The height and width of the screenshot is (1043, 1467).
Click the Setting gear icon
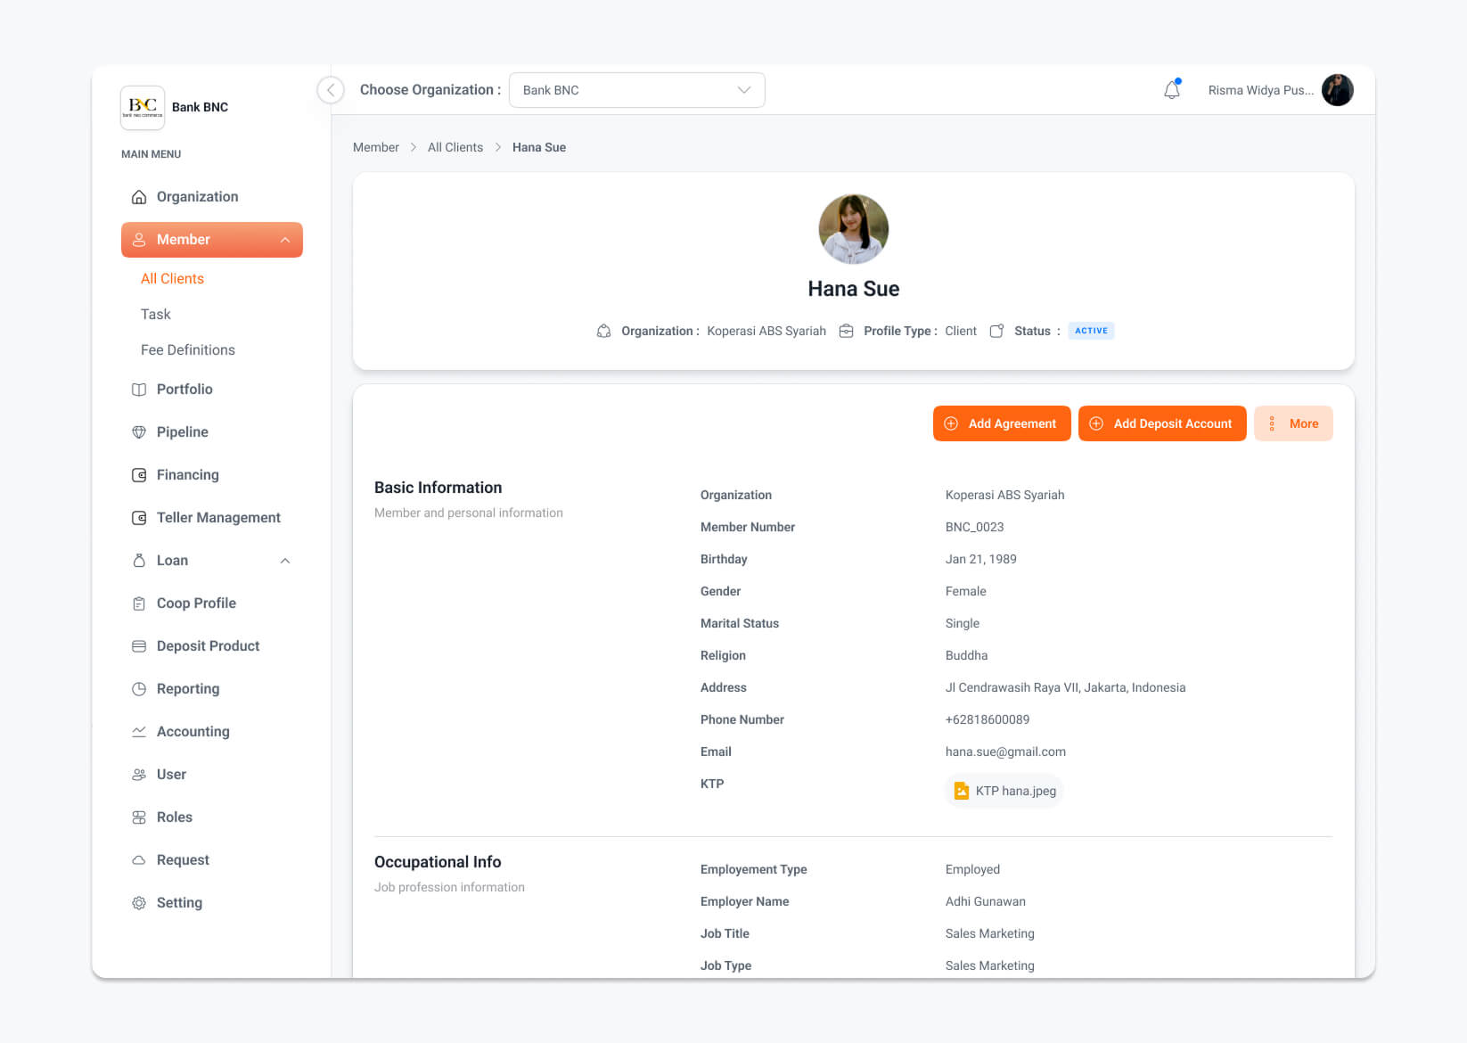click(x=139, y=903)
